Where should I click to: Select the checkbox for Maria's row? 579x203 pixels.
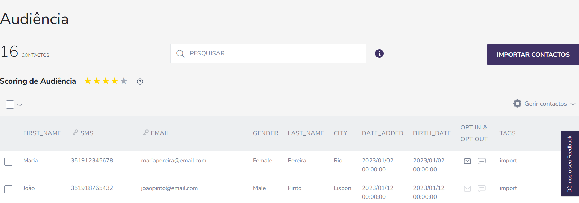(9, 161)
